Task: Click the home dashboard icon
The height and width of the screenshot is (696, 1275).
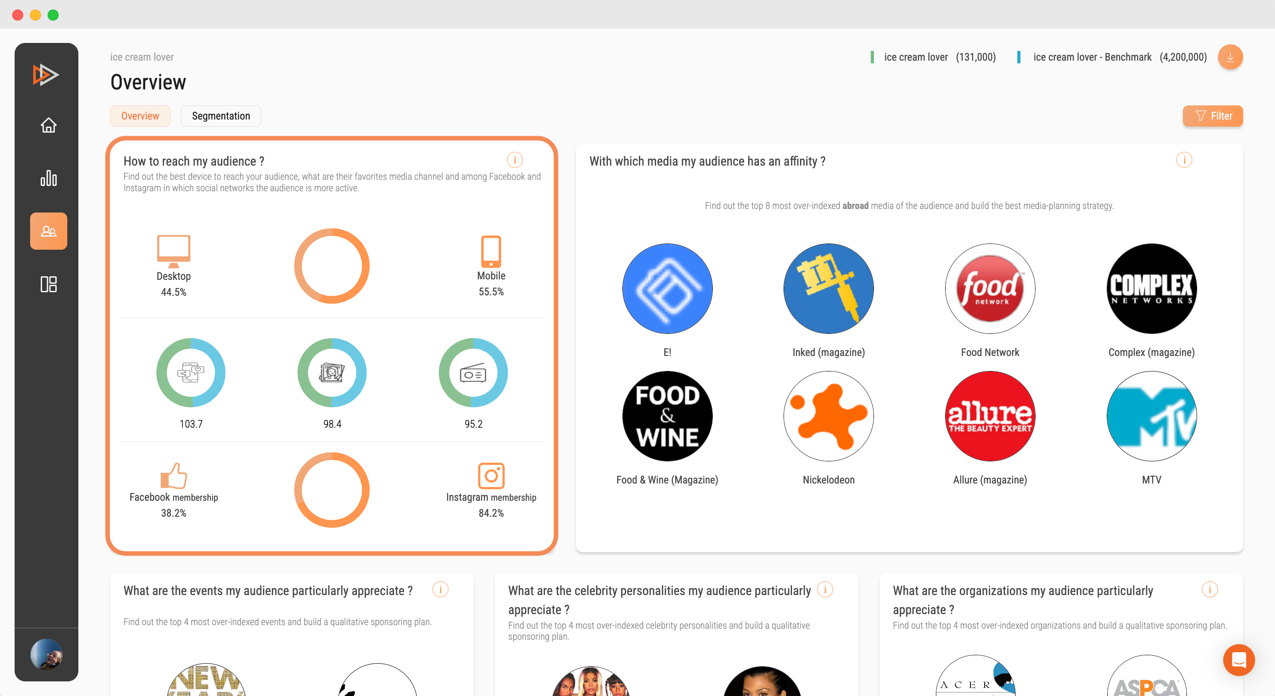Action: tap(49, 124)
